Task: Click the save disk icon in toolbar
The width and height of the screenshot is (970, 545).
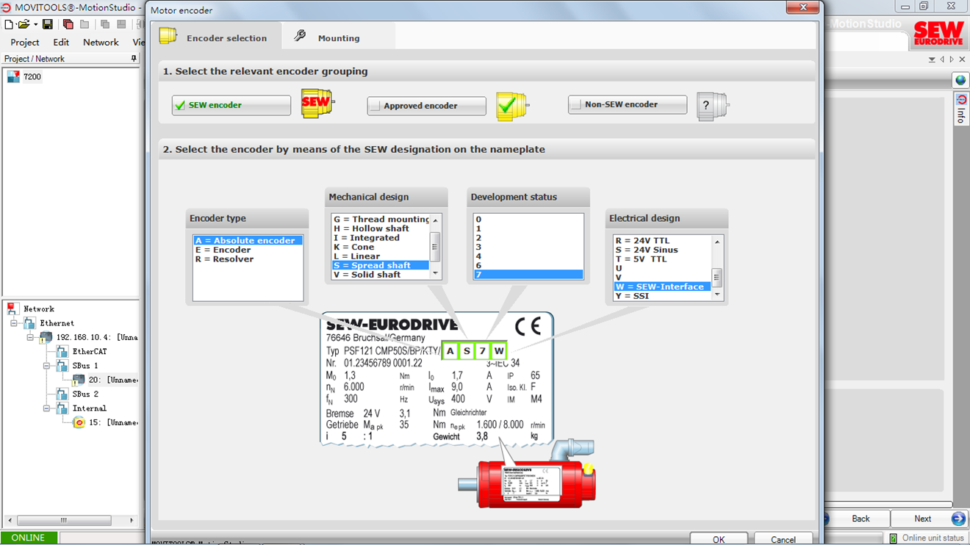Action: (48, 24)
